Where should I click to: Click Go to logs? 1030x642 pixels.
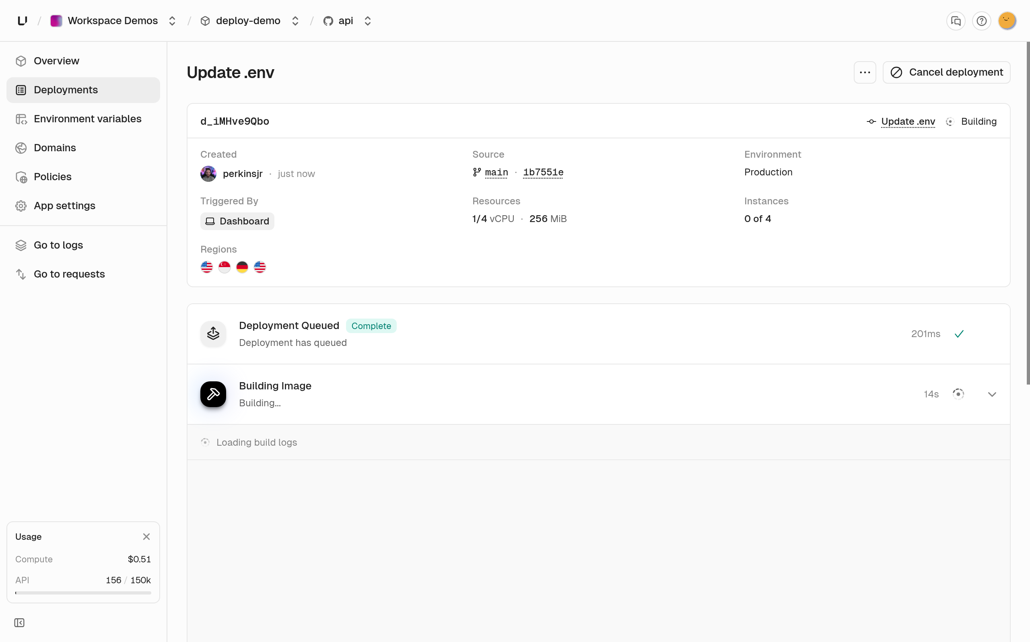(83, 245)
